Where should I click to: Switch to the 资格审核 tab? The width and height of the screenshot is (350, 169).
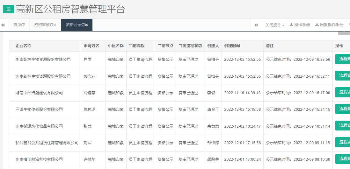(45, 25)
